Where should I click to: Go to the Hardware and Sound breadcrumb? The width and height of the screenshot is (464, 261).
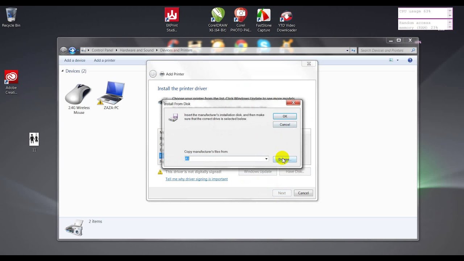click(137, 50)
